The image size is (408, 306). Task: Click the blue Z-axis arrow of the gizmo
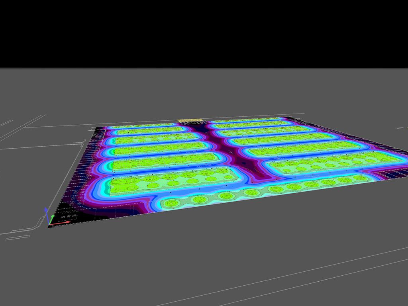[x=46, y=211]
